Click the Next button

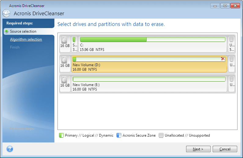point(198,149)
